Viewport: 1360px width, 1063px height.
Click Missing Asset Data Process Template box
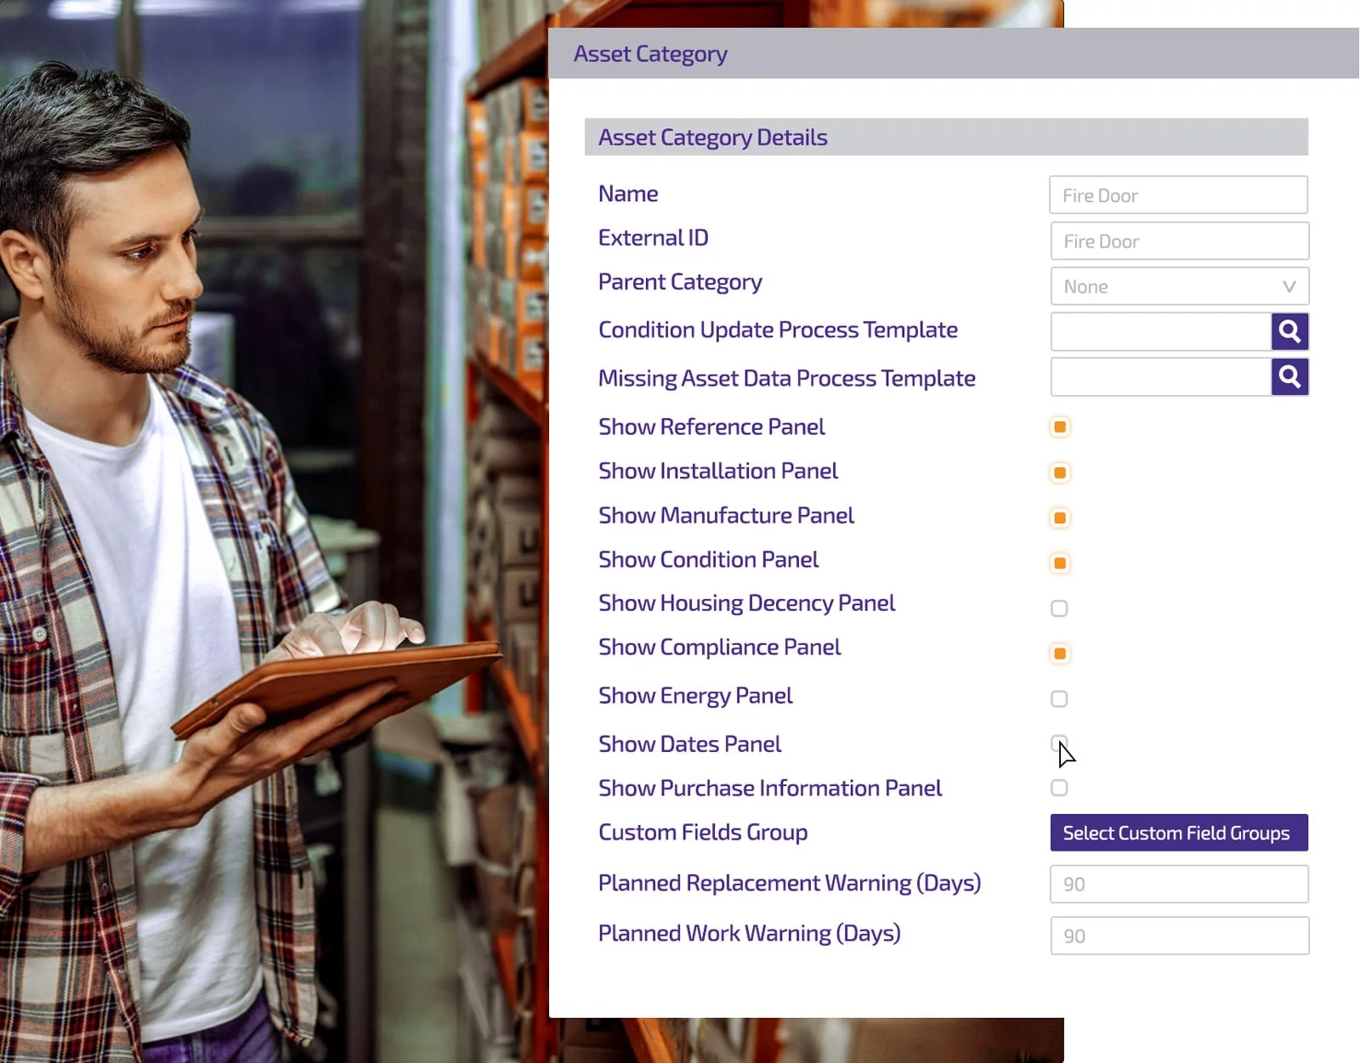coord(1161,376)
